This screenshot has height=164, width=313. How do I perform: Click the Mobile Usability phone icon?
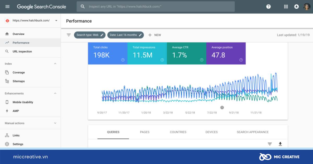point(7,102)
